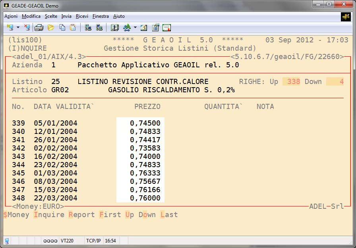Click the open folder toolbar icon
This screenshot has width=356, height=248.
50,28
